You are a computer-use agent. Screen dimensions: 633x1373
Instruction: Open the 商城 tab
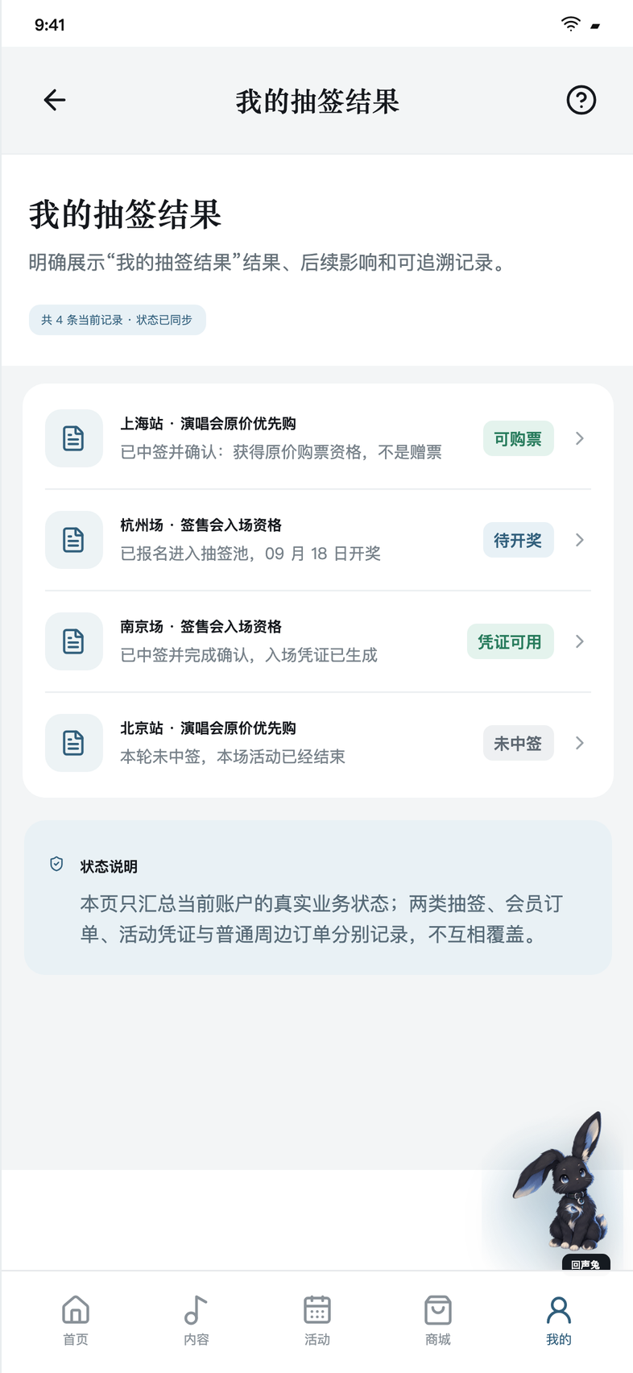[438, 1321]
